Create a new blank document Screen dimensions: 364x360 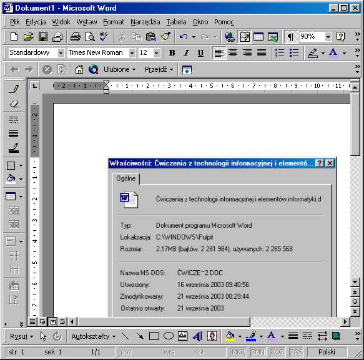(14, 37)
